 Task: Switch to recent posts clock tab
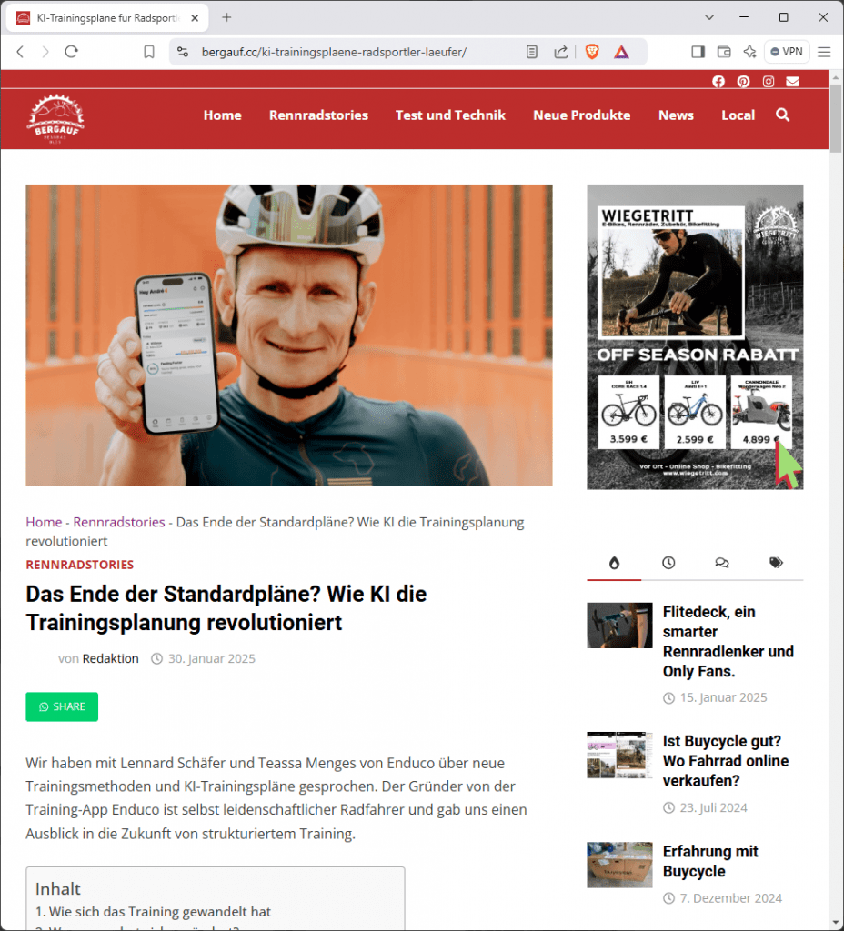668,562
